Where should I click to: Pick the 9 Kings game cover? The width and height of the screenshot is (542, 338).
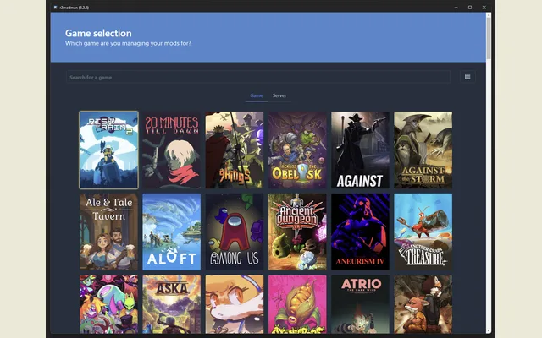pyautogui.click(x=235, y=150)
